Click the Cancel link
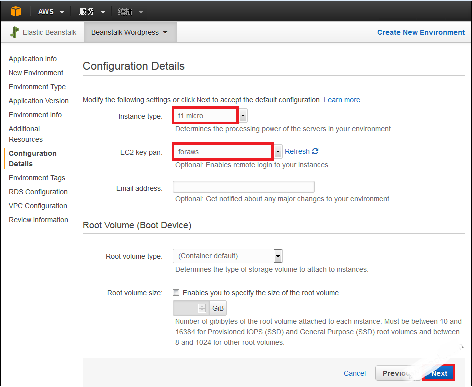The height and width of the screenshot is (387, 472). (354, 373)
